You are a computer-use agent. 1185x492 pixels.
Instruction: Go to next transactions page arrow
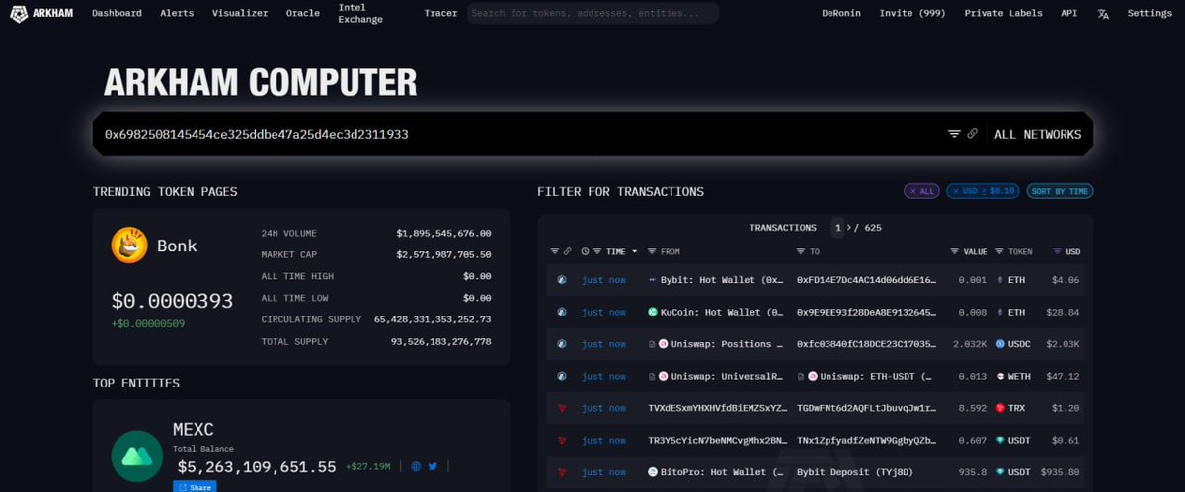(x=847, y=228)
